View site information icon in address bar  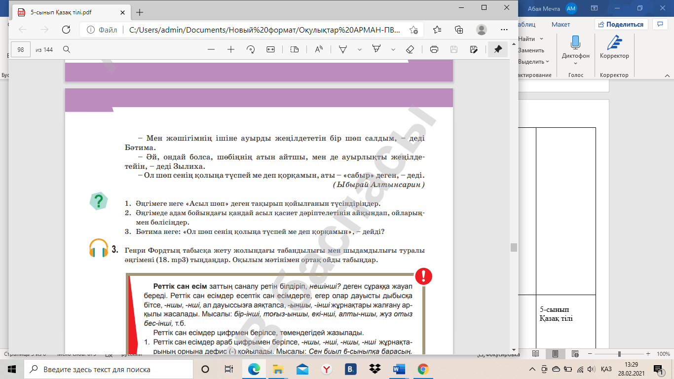[90, 30]
